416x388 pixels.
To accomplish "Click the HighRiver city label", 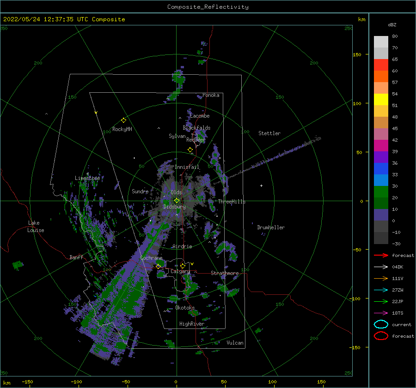I will coord(191,324).
